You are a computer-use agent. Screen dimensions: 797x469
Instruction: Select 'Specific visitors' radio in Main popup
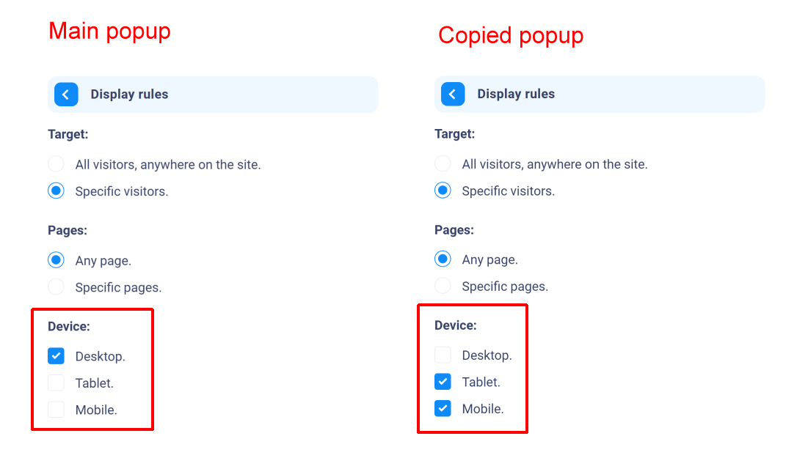pos(56,191)
